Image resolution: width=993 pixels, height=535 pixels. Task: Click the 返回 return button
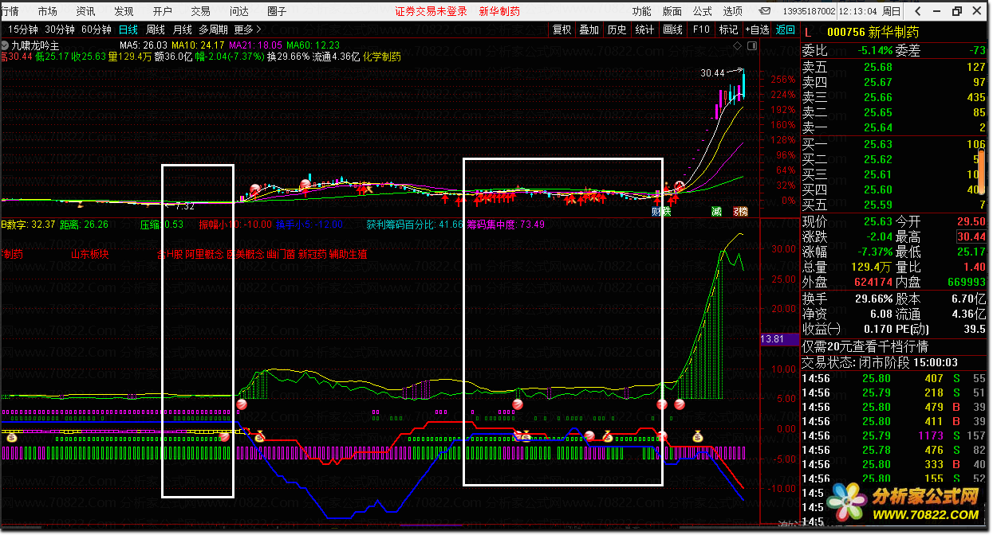[786, 29]
